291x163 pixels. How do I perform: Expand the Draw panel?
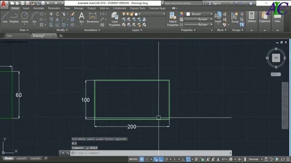pos(24,30)
